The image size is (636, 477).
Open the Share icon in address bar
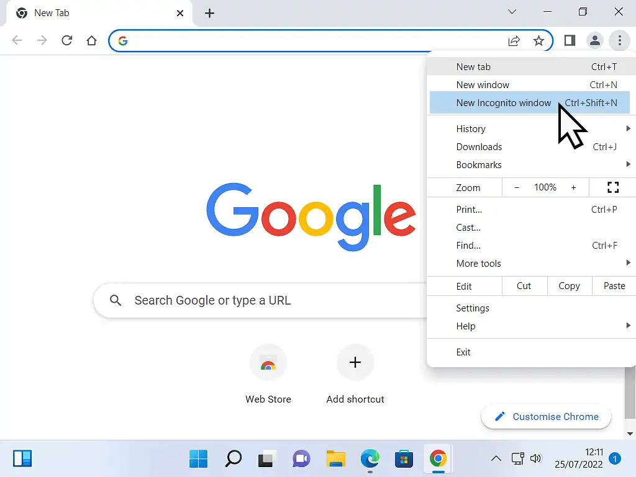pyautogui.click(x=514, y=40)
